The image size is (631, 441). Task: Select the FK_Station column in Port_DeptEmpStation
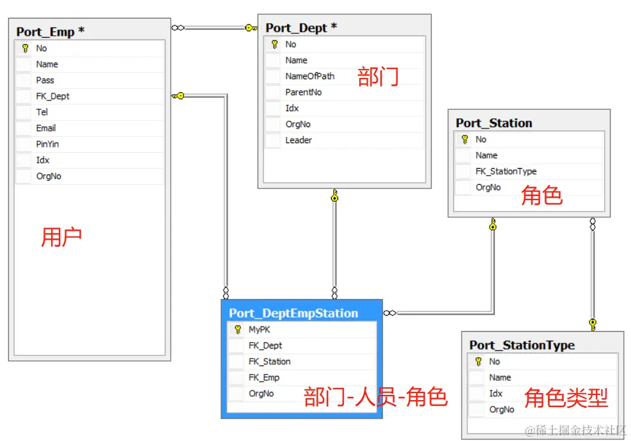302,362
